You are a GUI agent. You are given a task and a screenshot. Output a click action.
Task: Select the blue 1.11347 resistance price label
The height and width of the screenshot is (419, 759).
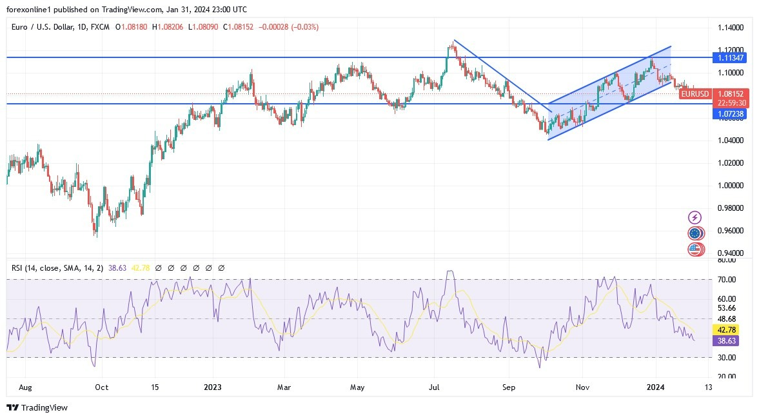click(x=731, y=57)
